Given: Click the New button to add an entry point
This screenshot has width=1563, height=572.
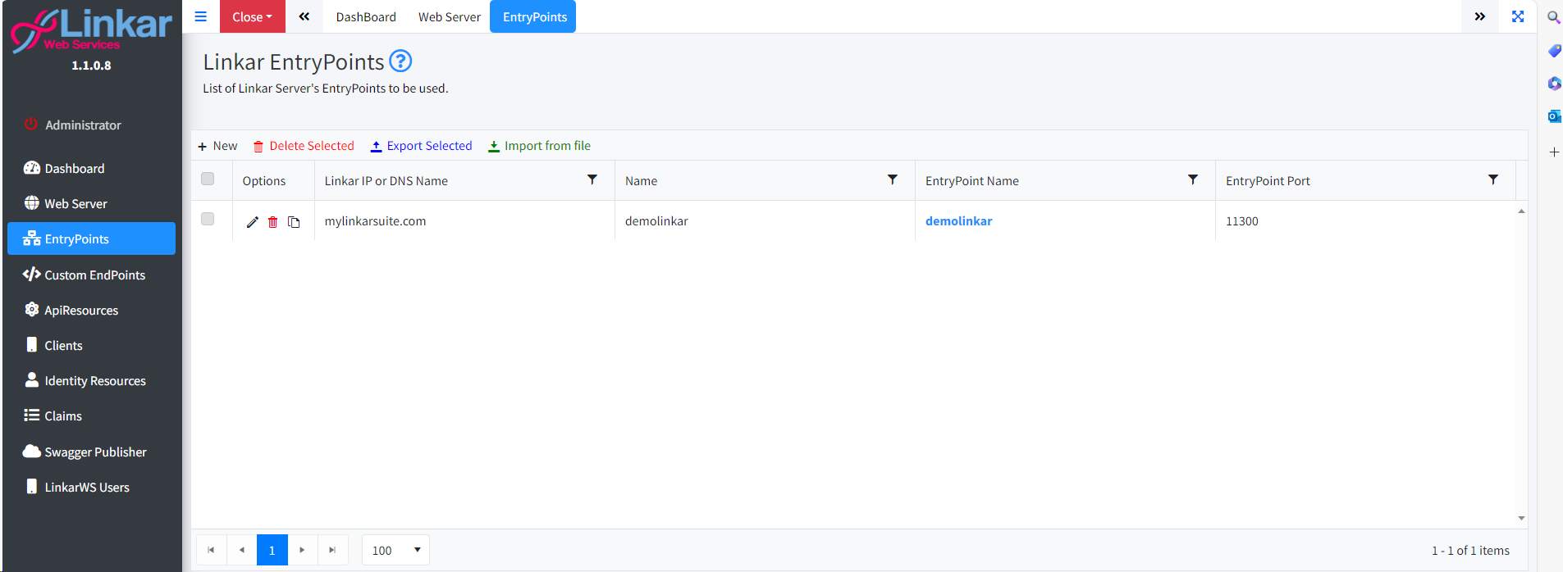Looking at the screenshot, I should coord(217,146).
